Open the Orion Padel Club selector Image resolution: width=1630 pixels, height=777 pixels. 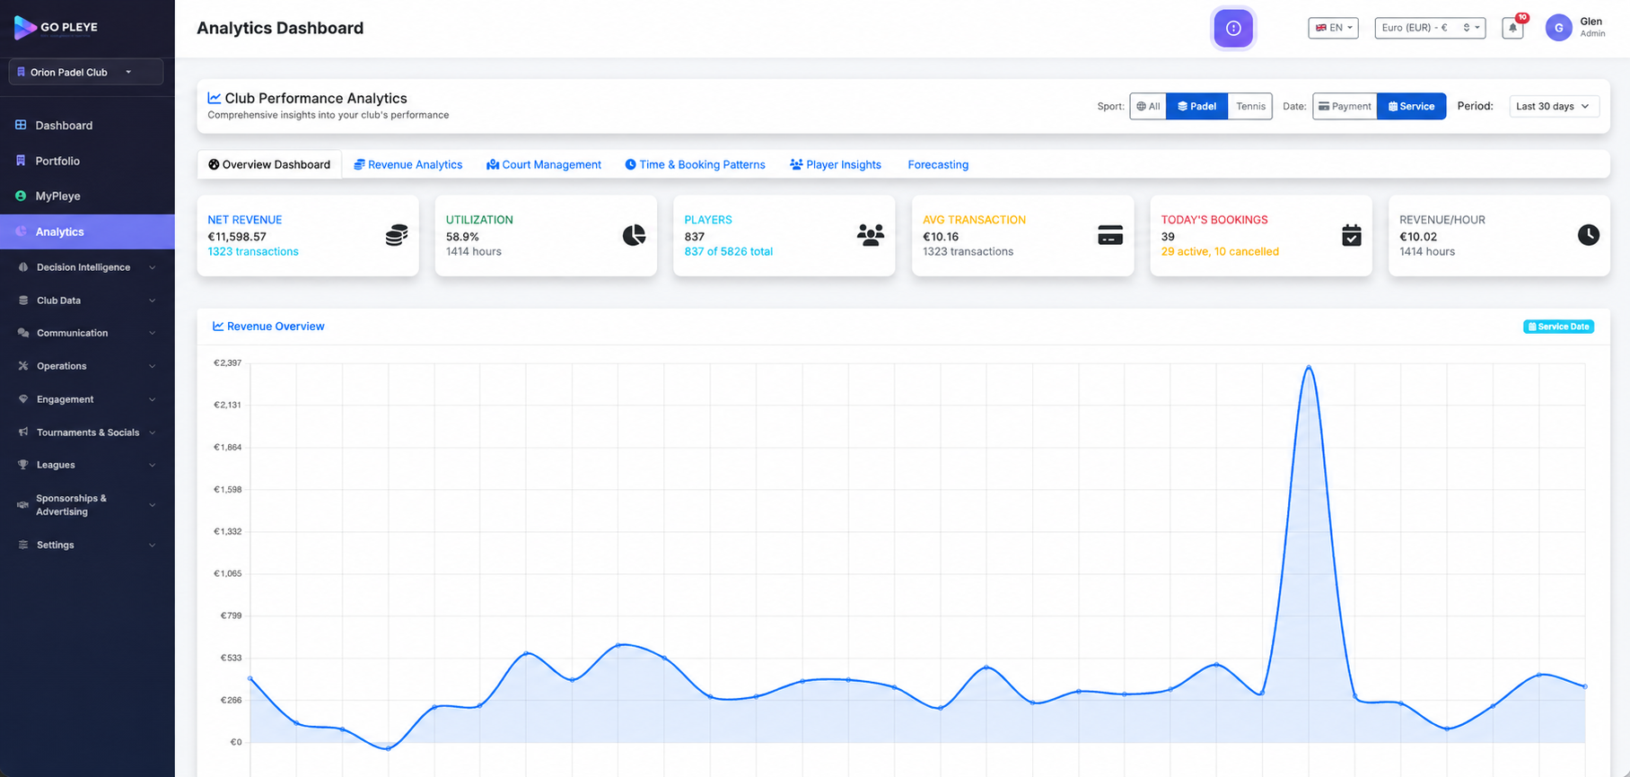86,72
